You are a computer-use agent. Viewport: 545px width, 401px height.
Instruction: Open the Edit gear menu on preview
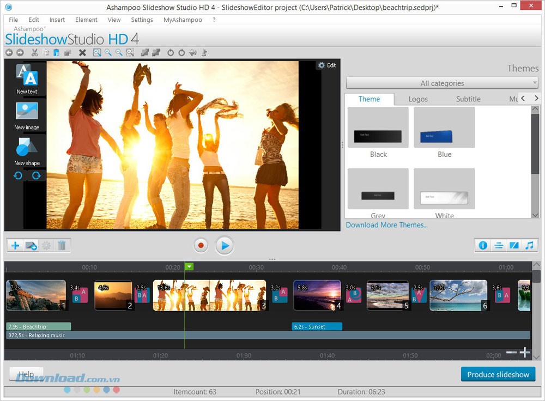(327, 65)
